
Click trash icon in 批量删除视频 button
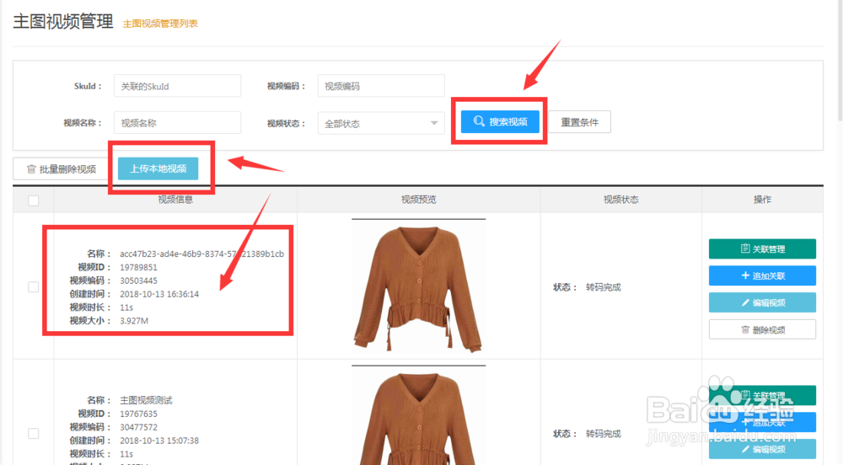(x=31, y=169)
